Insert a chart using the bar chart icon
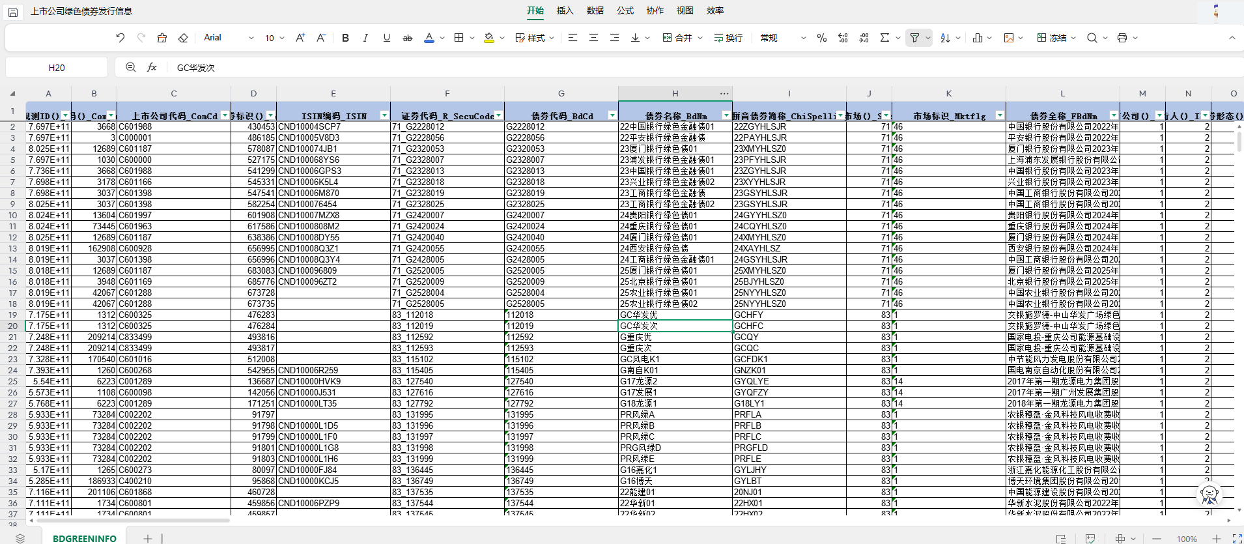 click(x=978, y=38)
